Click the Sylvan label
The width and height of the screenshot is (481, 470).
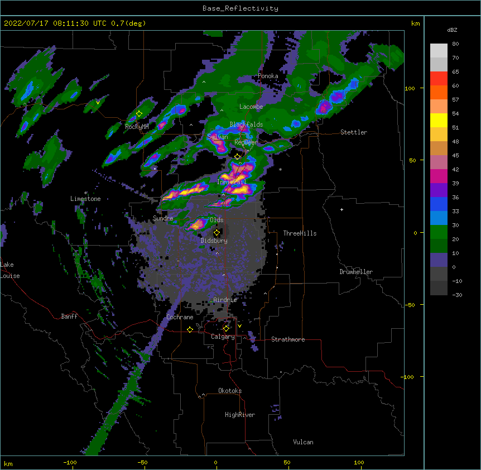point(218,137)
